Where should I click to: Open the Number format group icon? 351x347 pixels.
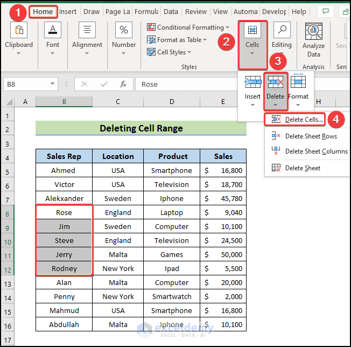click(124, 30)
